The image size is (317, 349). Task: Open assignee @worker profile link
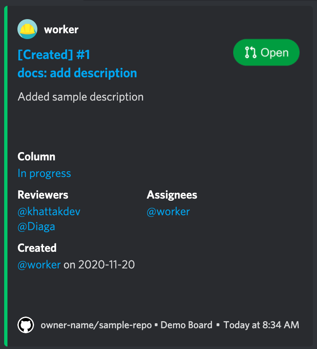pyautogui.click(x=168, y=211)
